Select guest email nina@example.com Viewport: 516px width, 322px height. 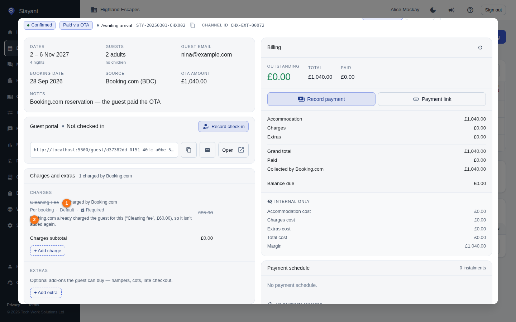[x=206, y=55]
